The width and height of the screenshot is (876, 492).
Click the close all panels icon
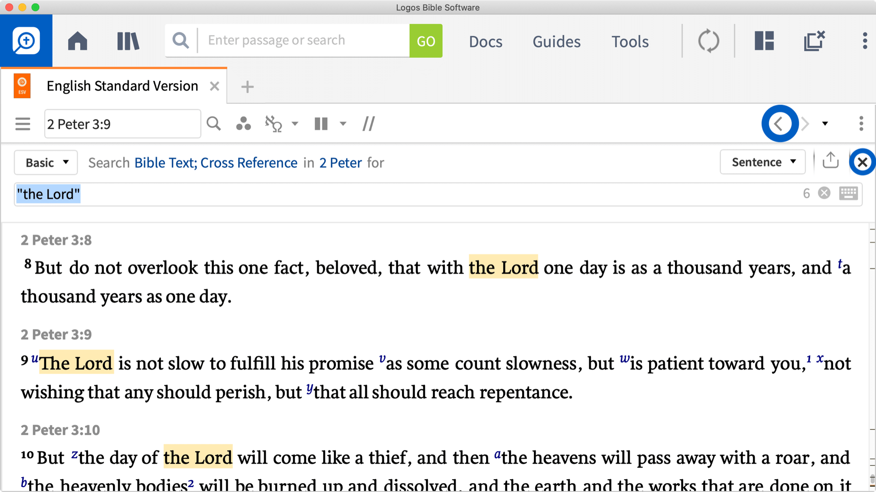(x=814, y=41)
